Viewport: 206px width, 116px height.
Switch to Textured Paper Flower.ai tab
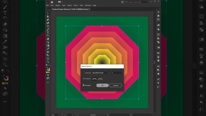tap(70, 9)
